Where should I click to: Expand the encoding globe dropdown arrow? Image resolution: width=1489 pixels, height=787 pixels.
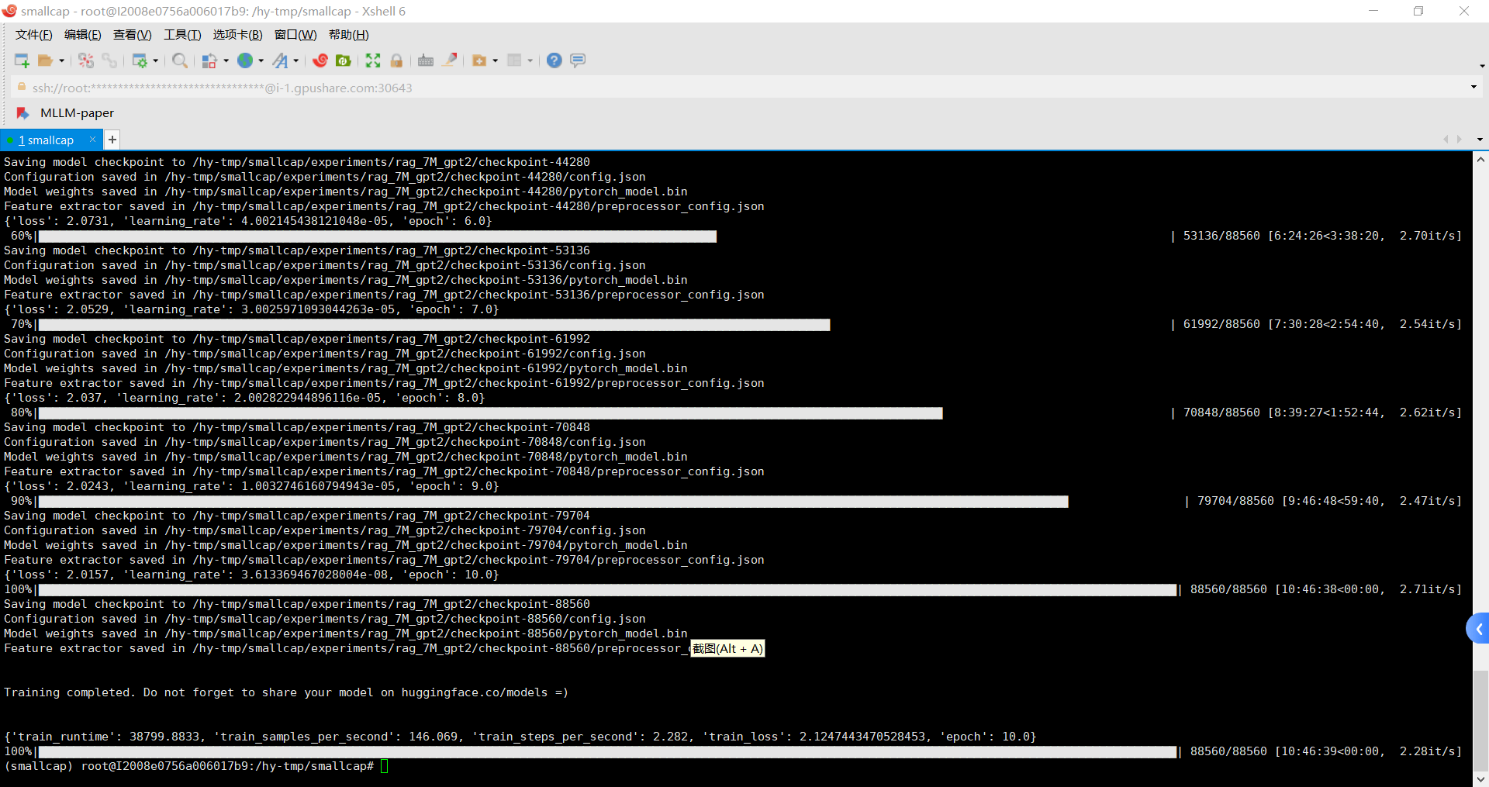point(261,60)
